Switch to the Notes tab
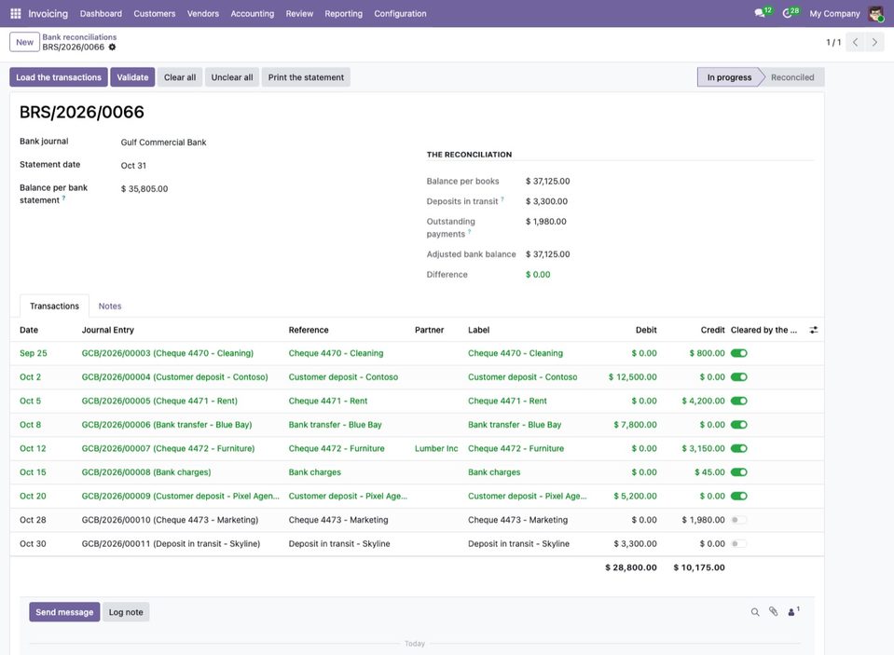Viewport: 894px width, 655px height. click(110, 307)
